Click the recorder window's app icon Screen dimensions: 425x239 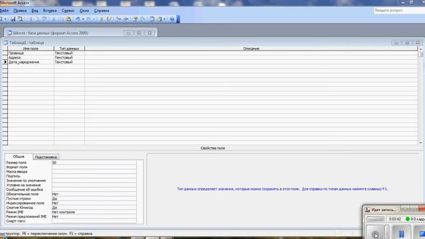click(x=367, y=210)
